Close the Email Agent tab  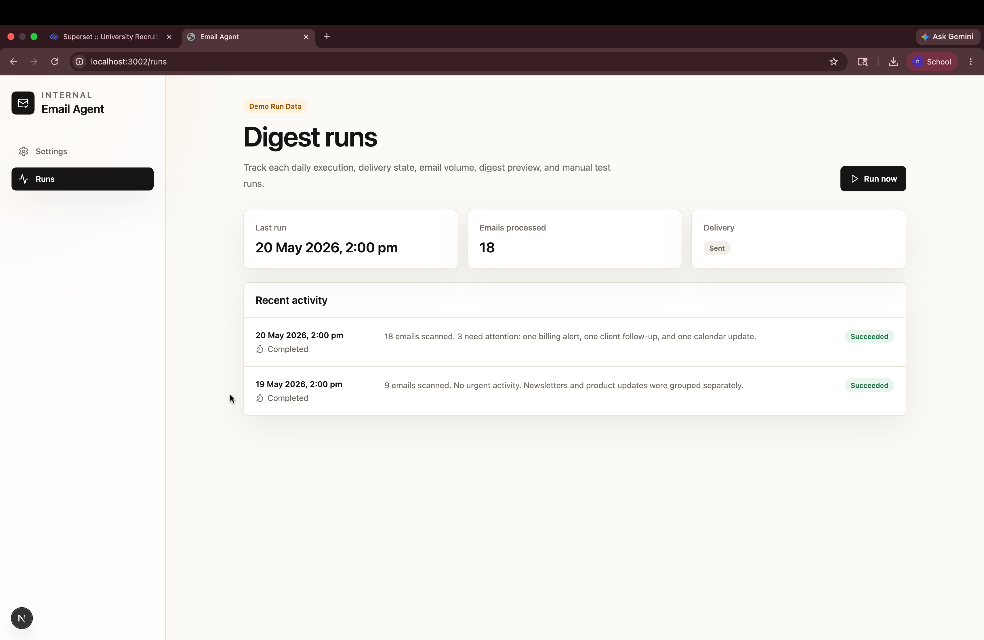click(x=306, y=37)
